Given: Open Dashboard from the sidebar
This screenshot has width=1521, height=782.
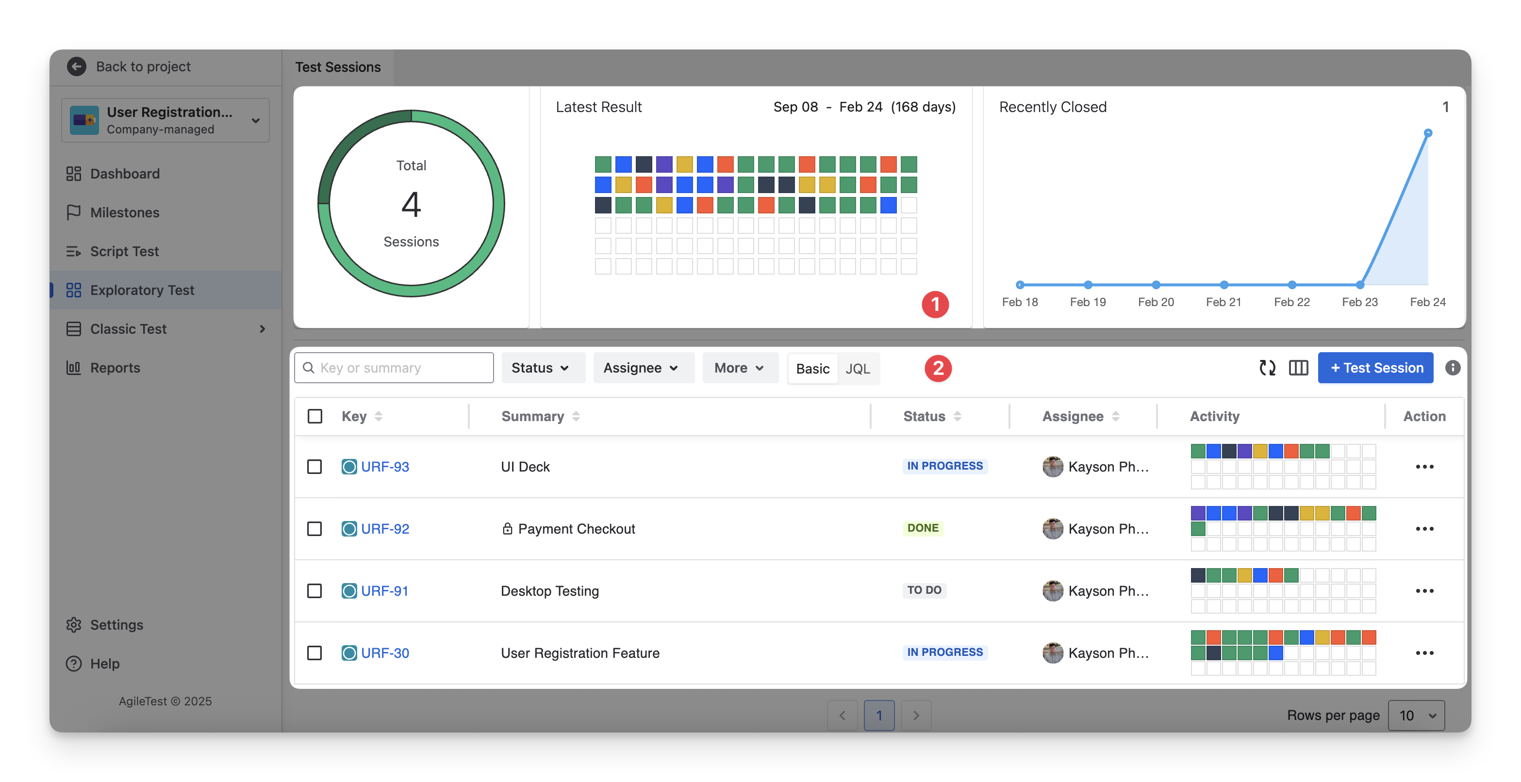Looking at the screenshot, I should [125, 174].
